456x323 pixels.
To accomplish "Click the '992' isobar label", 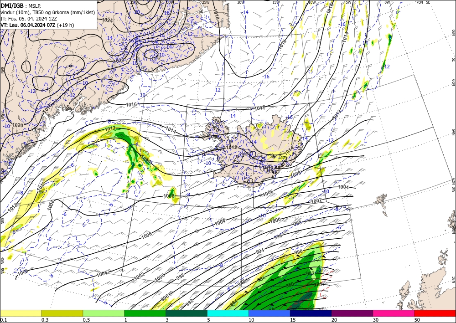I will tap(189, 302).
